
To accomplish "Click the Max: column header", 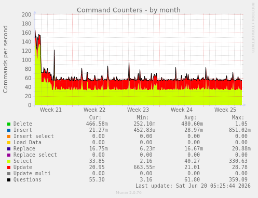I will click(x=238, y=117).
